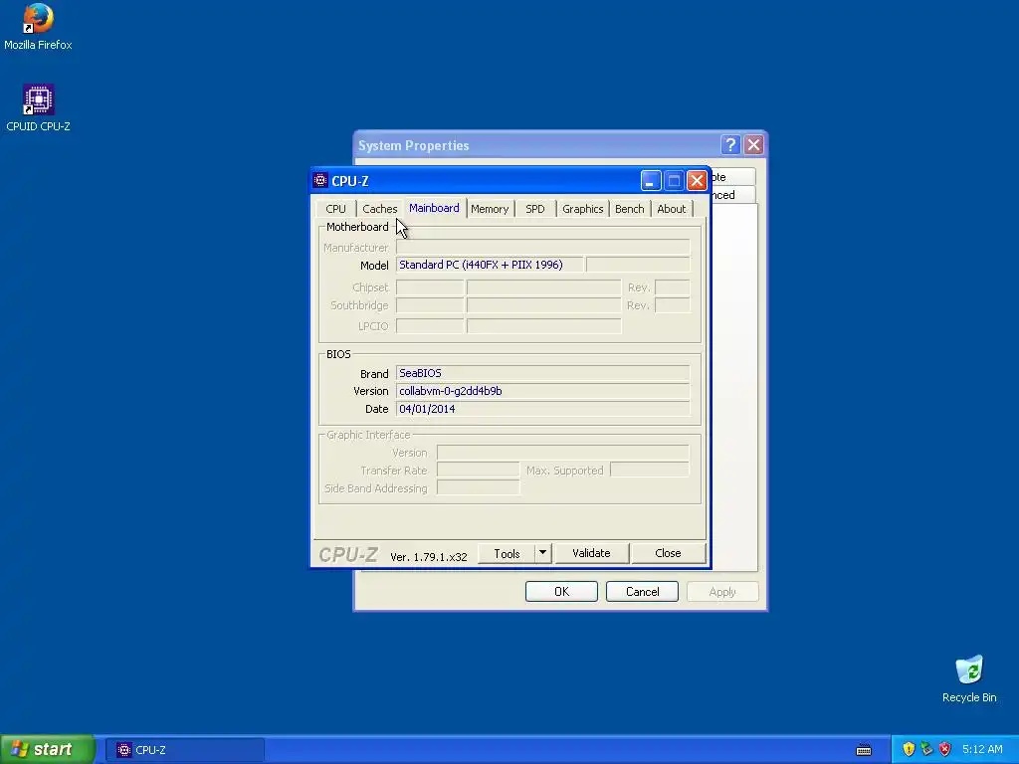Minimize the CPU-Z window
Screen dimensions: 1019x764
(x=651, y=180)
